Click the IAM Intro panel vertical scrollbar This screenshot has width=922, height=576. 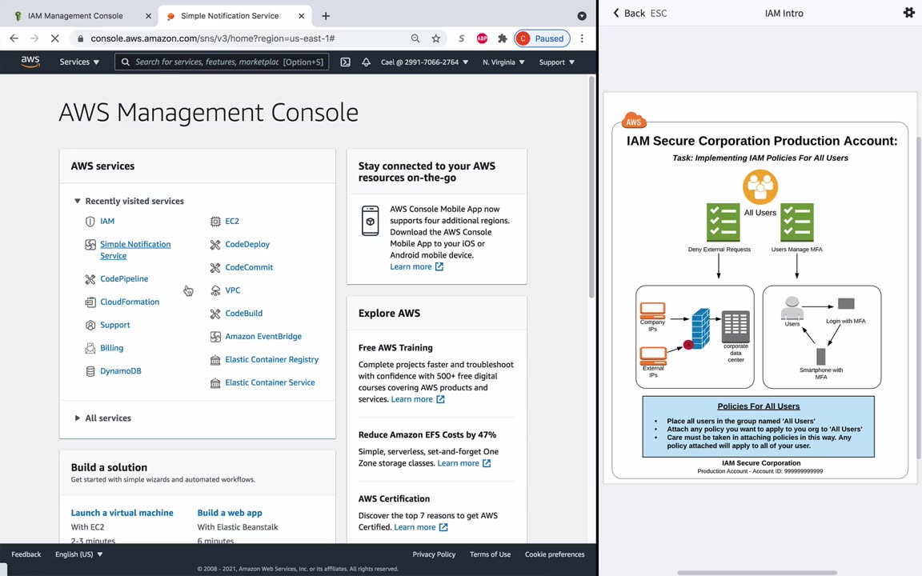919,297
